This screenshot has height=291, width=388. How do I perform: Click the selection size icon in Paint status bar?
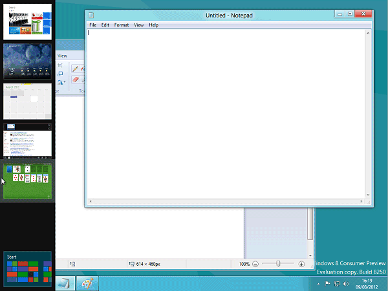72,264
